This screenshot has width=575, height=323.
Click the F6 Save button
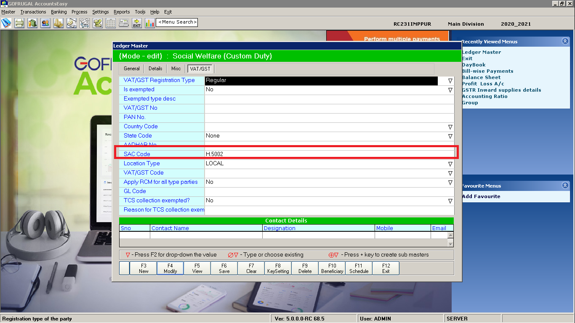224,268
